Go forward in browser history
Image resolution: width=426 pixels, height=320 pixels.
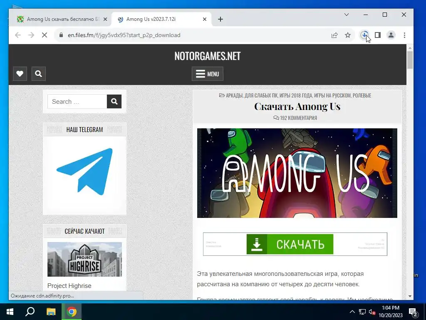[x=31, y=35]
